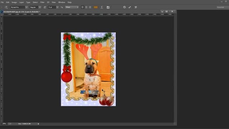Click the 72 pt font size field
Viewport: 229px width, 129px height.
[52, 7]
